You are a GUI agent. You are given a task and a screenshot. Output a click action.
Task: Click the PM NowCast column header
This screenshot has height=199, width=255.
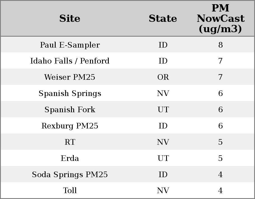[x=220, y=19]
